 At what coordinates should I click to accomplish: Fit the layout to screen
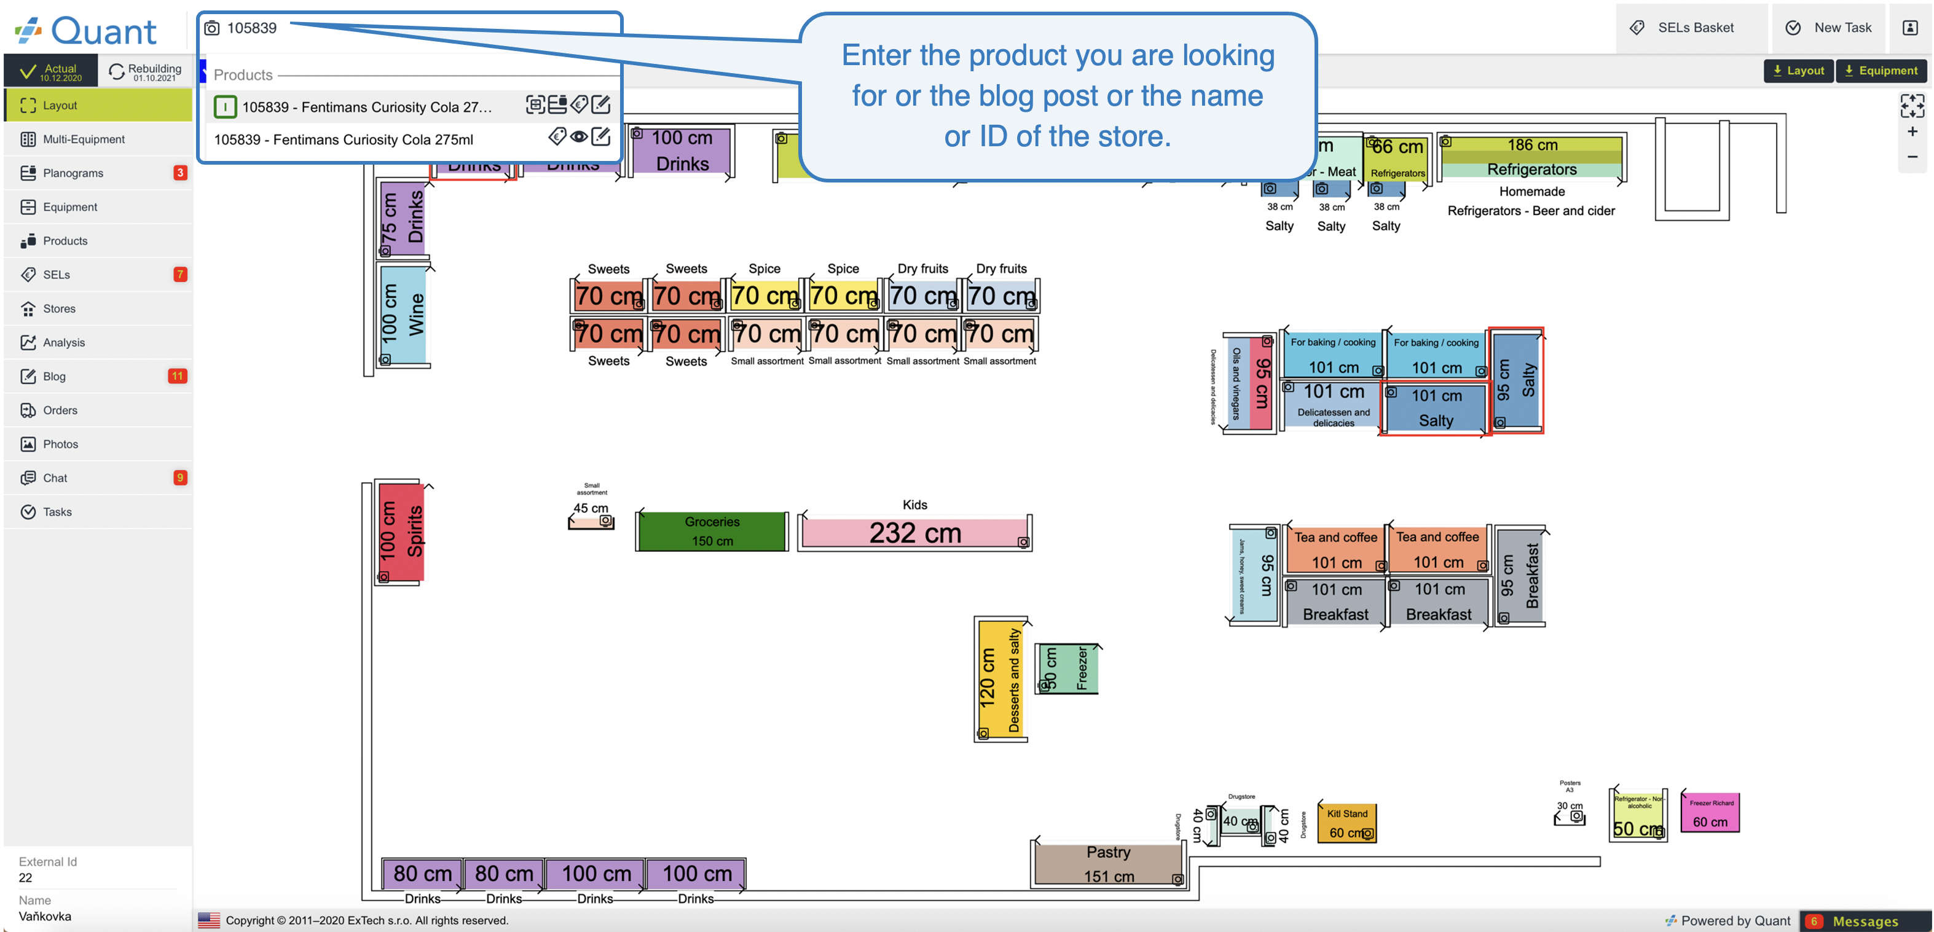pos(1912,106)
